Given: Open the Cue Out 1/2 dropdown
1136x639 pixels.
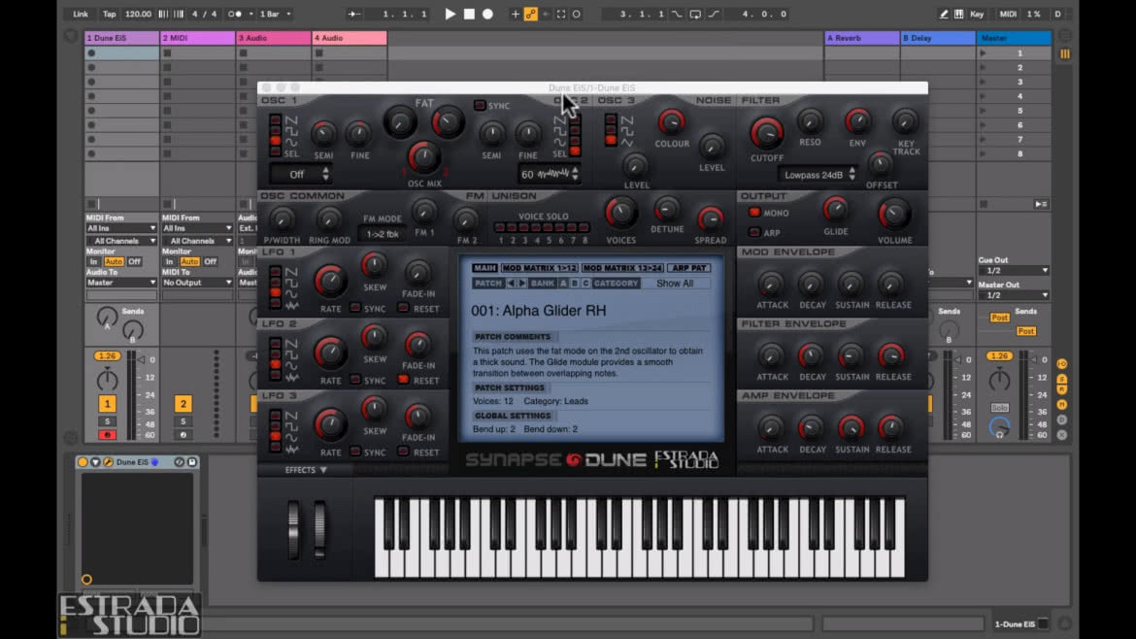Looking at the screenshot, I should [1013, 270].
